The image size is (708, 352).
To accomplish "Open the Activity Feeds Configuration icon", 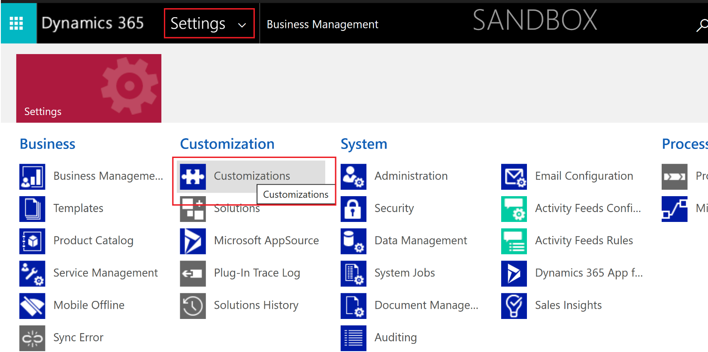I will pyautogui.click(x=514, y=209).
